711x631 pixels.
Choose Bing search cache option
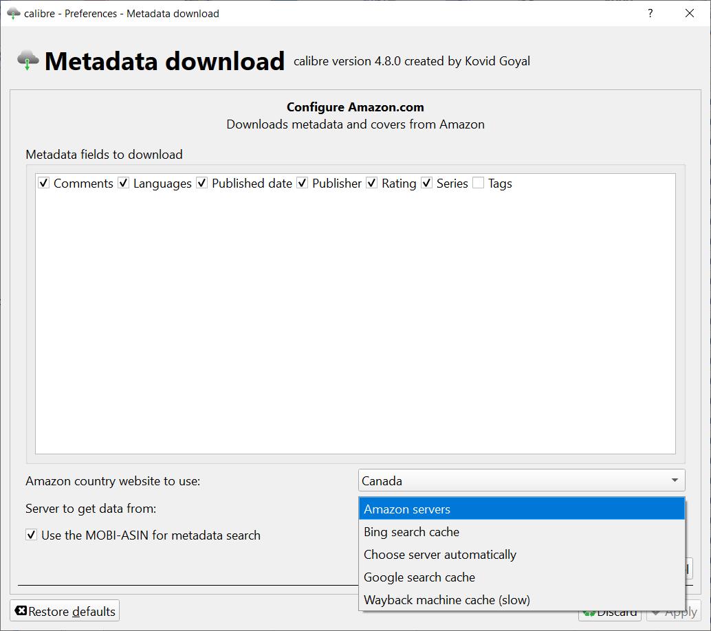click(x=521, y=532)
